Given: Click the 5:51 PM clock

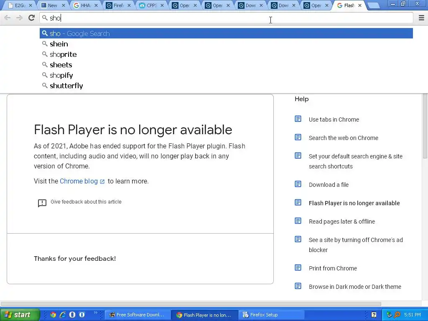Looking at the screenshot, I should (413, 315).
